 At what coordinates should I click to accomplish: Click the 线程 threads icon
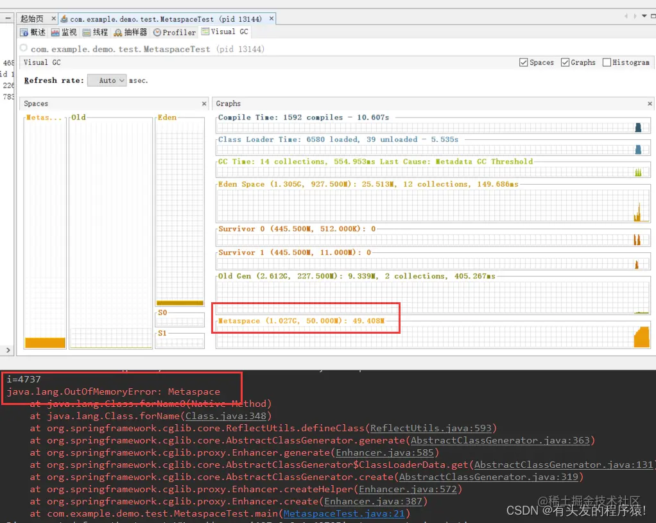[87, 32]
